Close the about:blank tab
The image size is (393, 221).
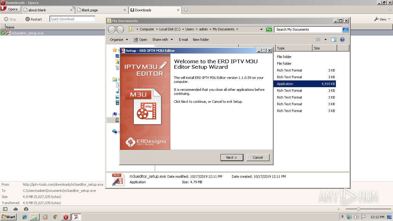click(x=71, y=10)
